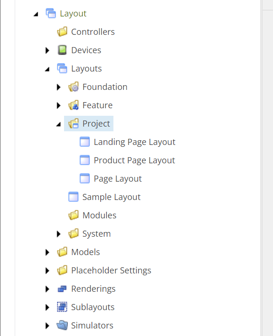Open the Controllers folder item
This screenshot has width=273, height=336.
(x=93, y=32)
